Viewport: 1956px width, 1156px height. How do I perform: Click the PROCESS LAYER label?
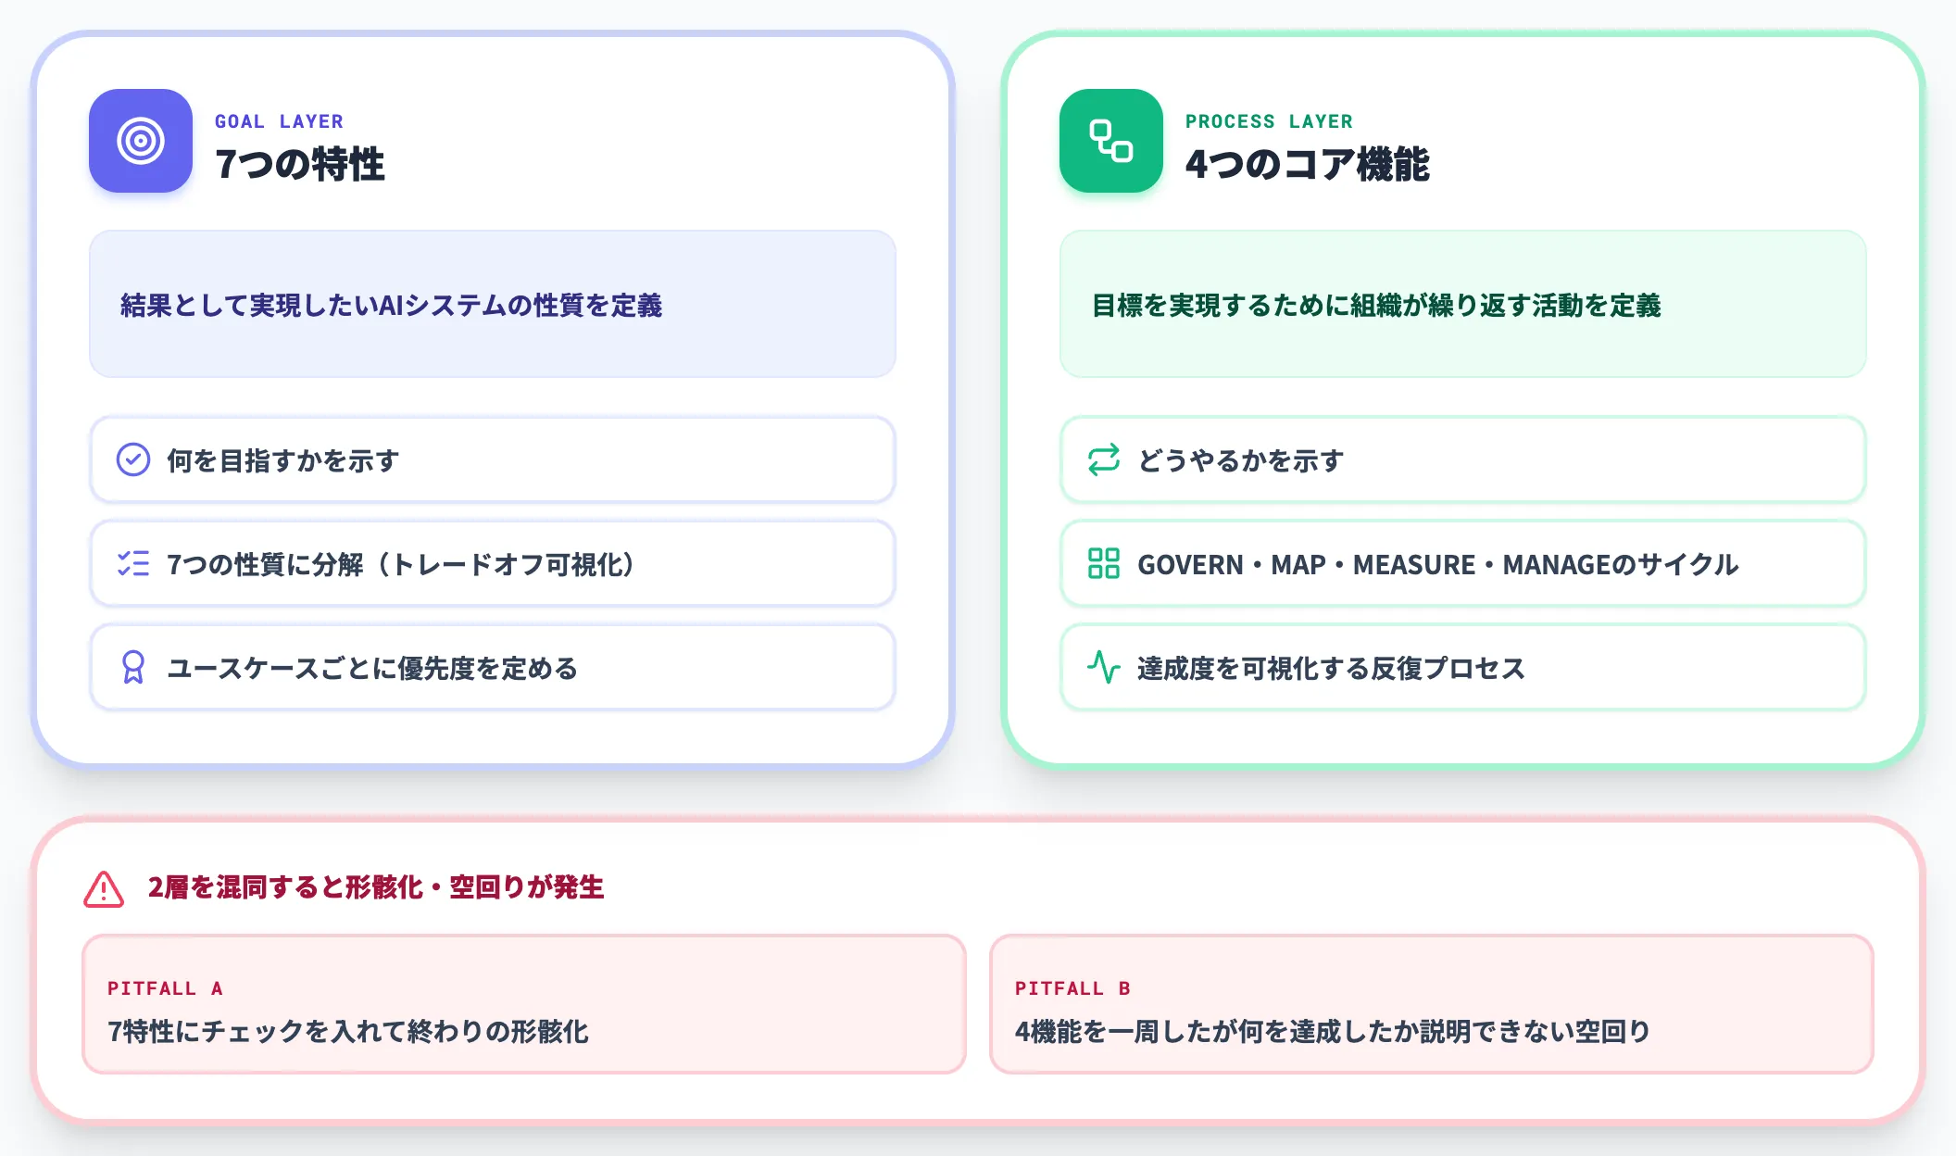tap(1269, 121)
